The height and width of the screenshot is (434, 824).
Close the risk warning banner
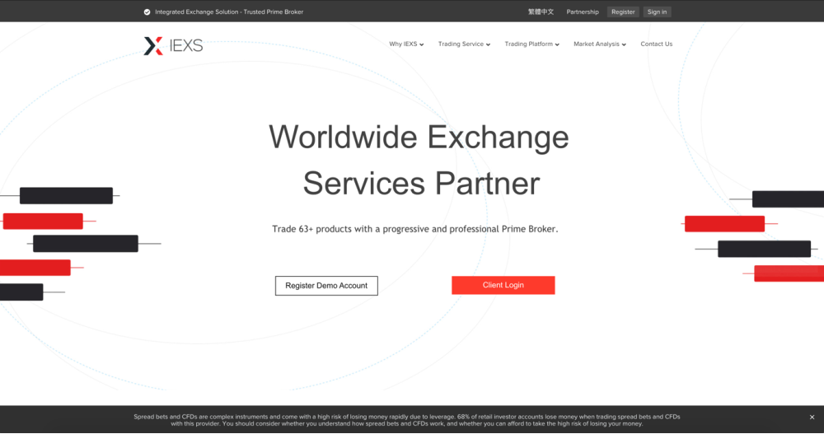tap(812, 418)
